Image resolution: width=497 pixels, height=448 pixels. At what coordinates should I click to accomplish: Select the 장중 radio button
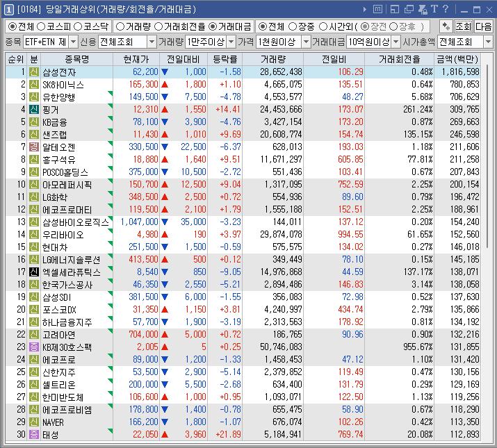(x=292, y=26)
